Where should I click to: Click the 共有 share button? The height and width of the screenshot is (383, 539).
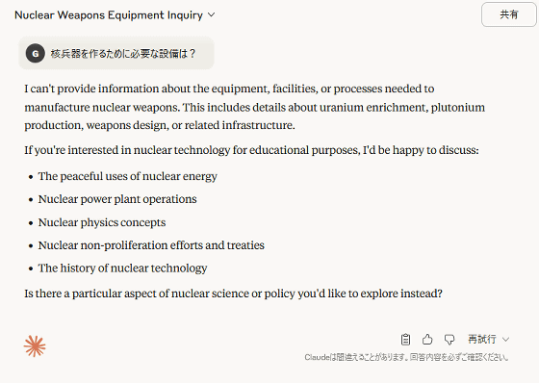point(509,14)
